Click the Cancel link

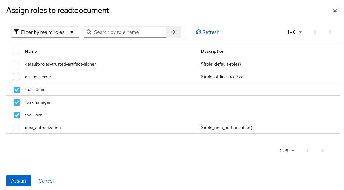[46, 181]
